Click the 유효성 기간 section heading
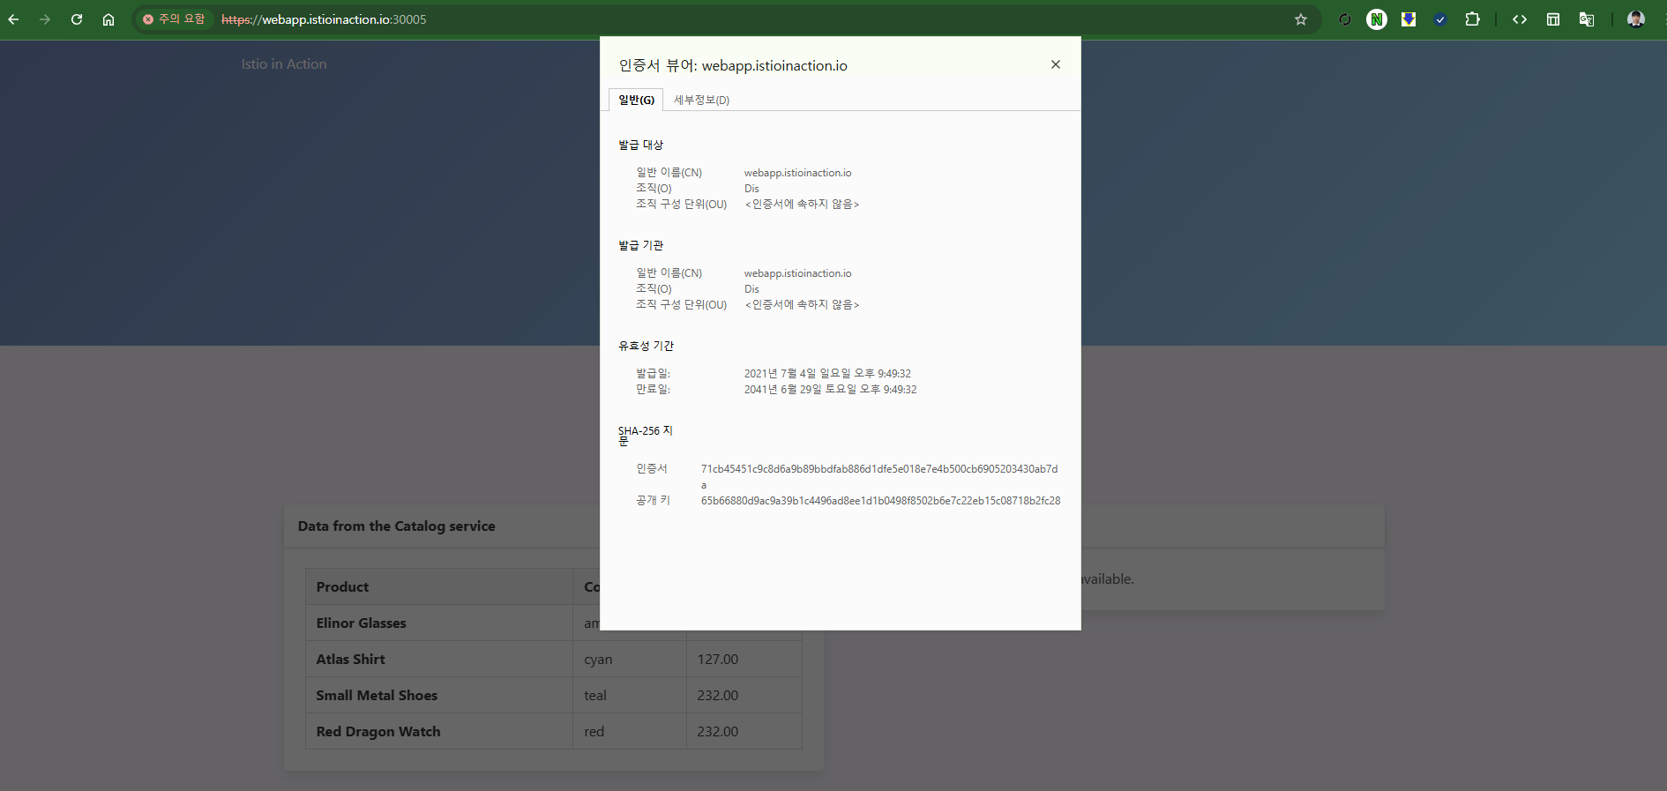 tap(646, 346)
